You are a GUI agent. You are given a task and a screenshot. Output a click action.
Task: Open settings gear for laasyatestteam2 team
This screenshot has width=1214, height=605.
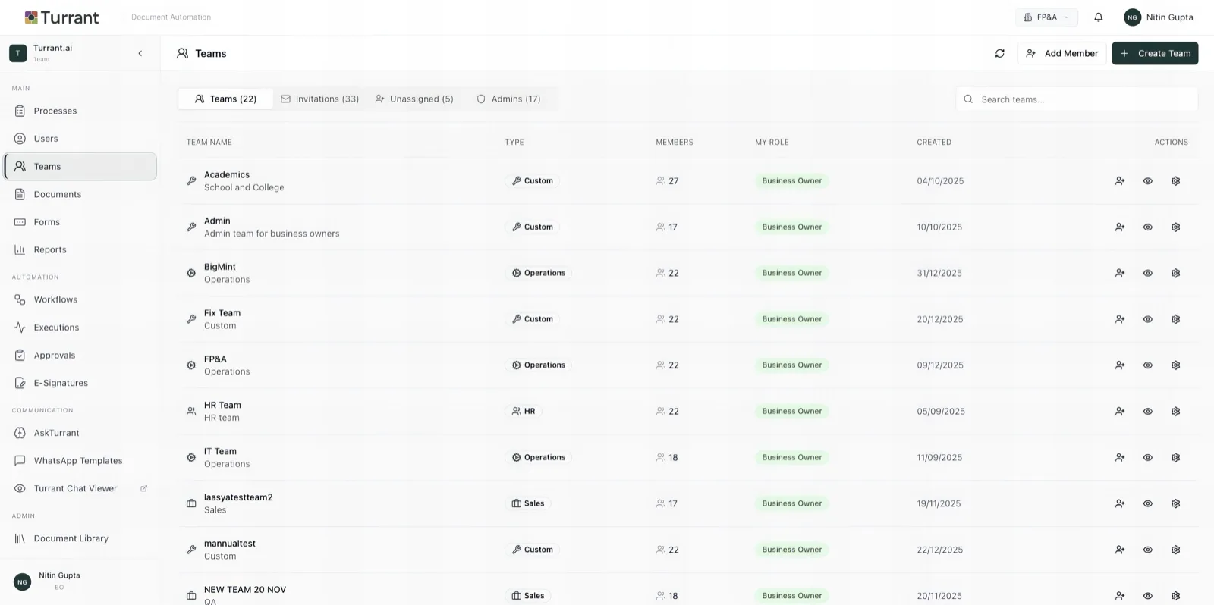point(1175,504)
